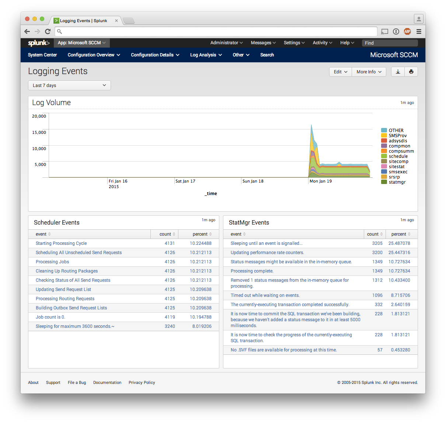The image size is (446, 423).
Task: Open the Support footer link
Action: tap(53, 382)
